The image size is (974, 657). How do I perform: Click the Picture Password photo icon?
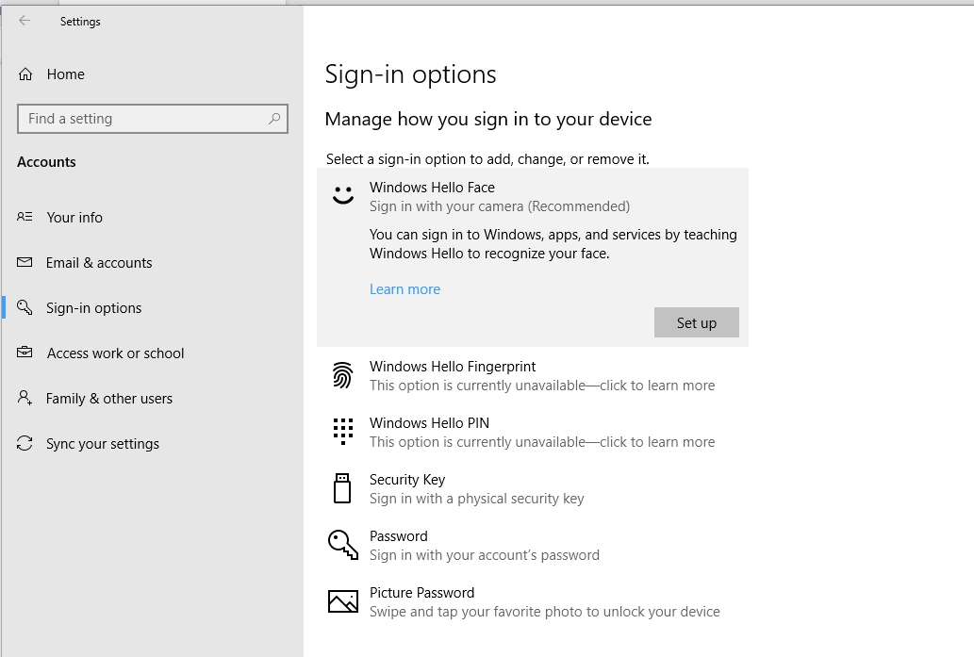(x=341, y=601)
